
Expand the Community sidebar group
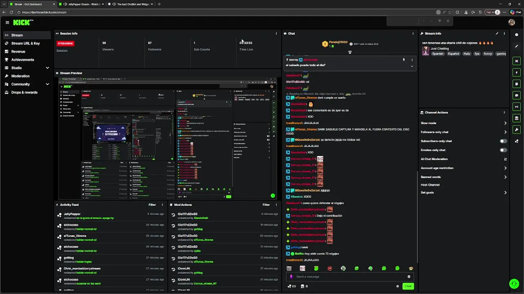coord(27,84)
